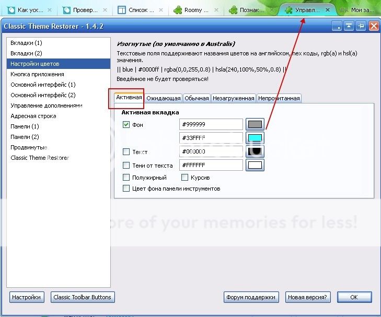Enable 'Цвет фона панели инструментов' checkbox
The width and height of the screenshot is (381, 317).
click(x=126, y=189)
